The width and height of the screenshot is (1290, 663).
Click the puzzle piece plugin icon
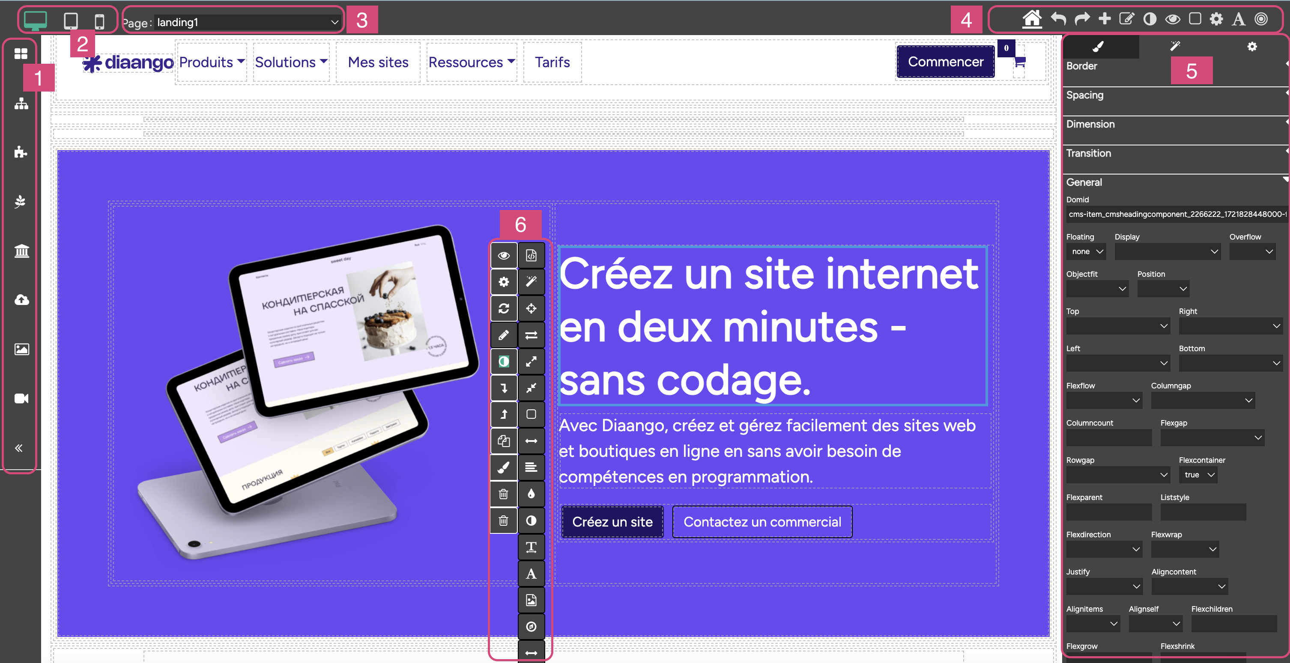tap(21, 152)
